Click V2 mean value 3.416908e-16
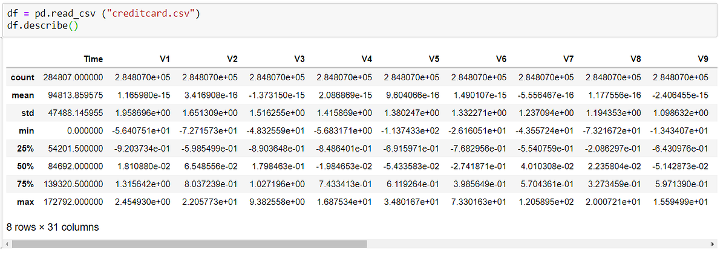 coord(210,95)
